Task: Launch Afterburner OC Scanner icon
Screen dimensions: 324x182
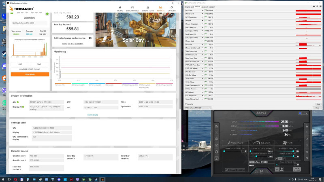Action: coord(216,146)
